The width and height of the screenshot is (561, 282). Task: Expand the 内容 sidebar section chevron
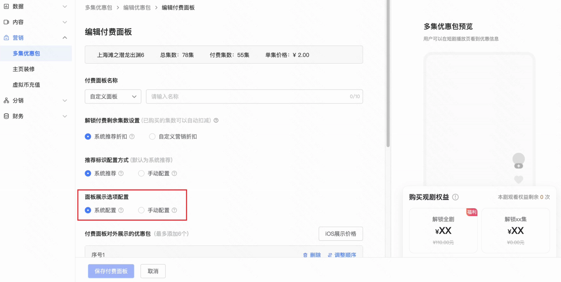(65, 22)
